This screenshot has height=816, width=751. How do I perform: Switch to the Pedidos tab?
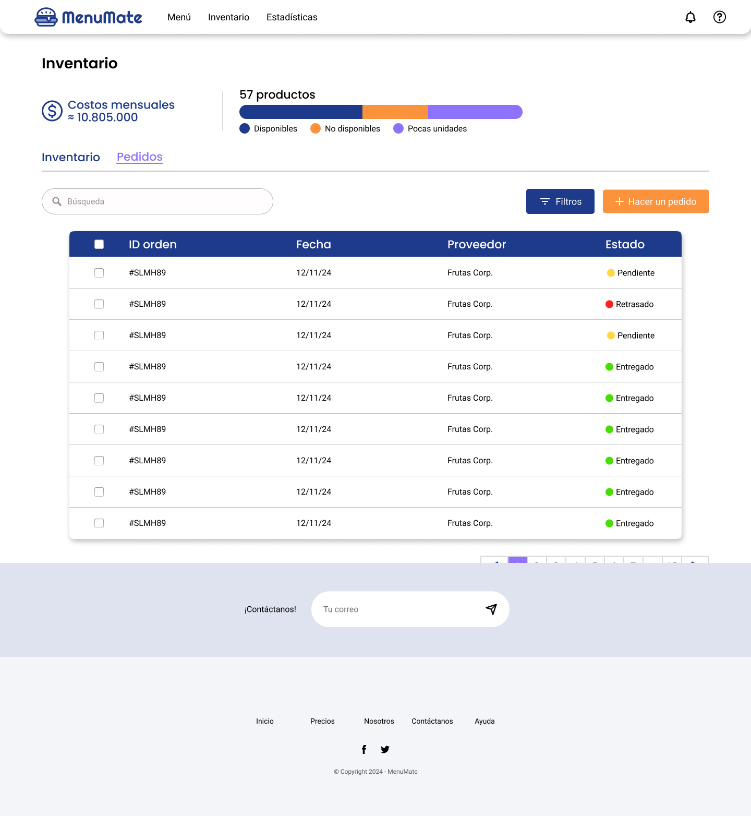tap(139, 157)
